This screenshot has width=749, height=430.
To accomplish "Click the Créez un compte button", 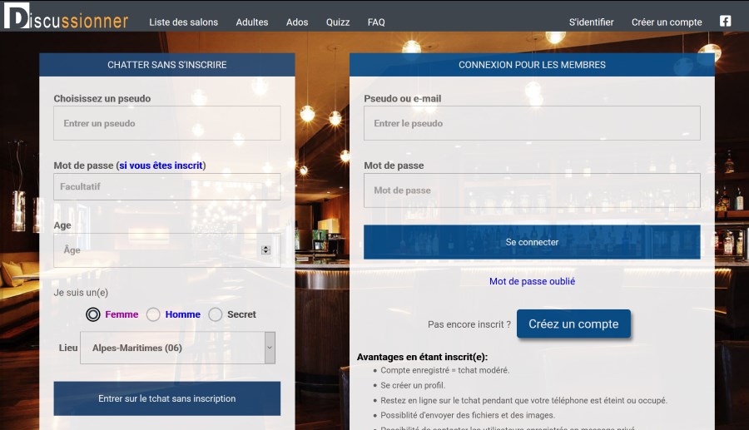I will point(573,324).
